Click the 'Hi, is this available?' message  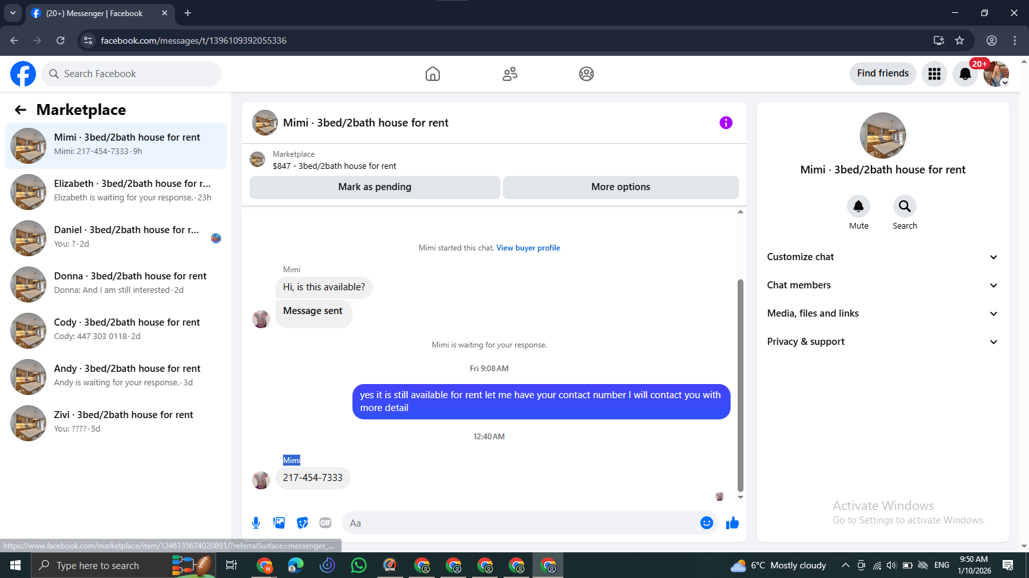point(323,287)
